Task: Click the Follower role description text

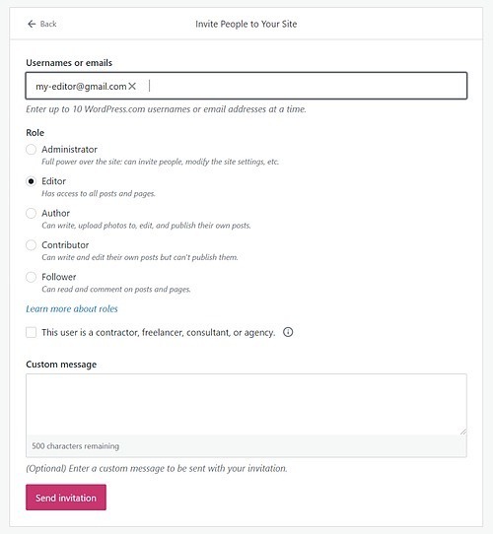Action: (116, 290)
